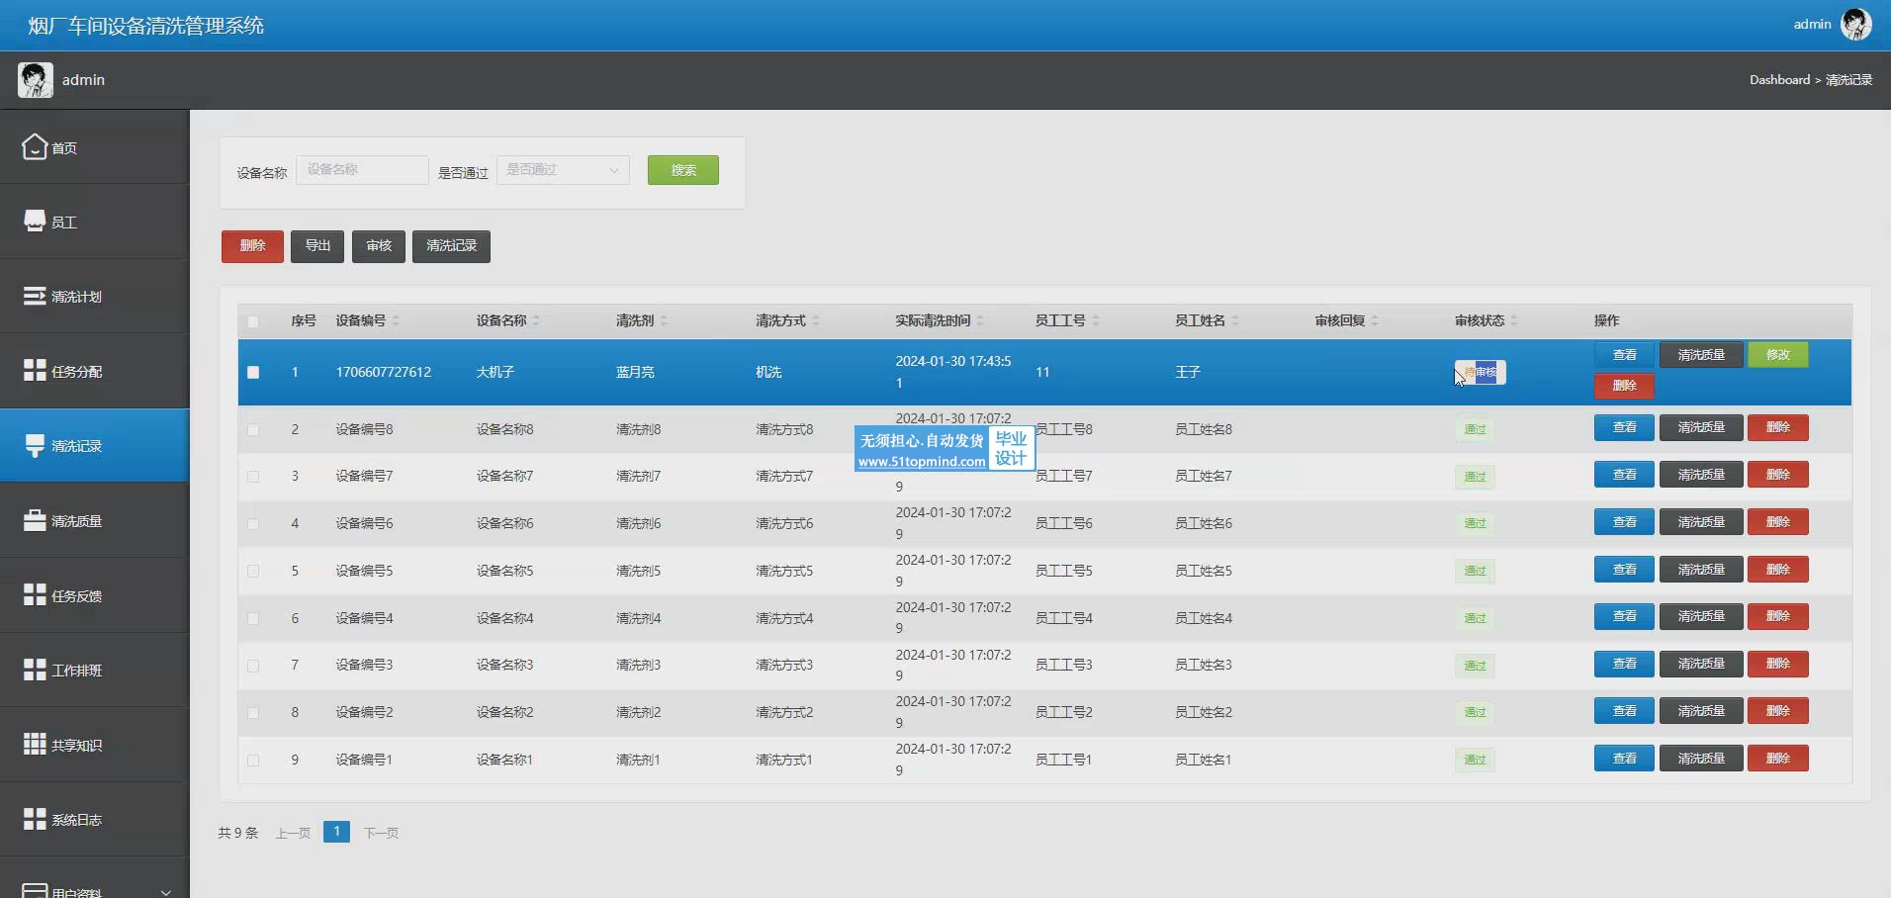Click sort arrows on 清洗剂 column

pyautogui.click(x=664, y=320)
